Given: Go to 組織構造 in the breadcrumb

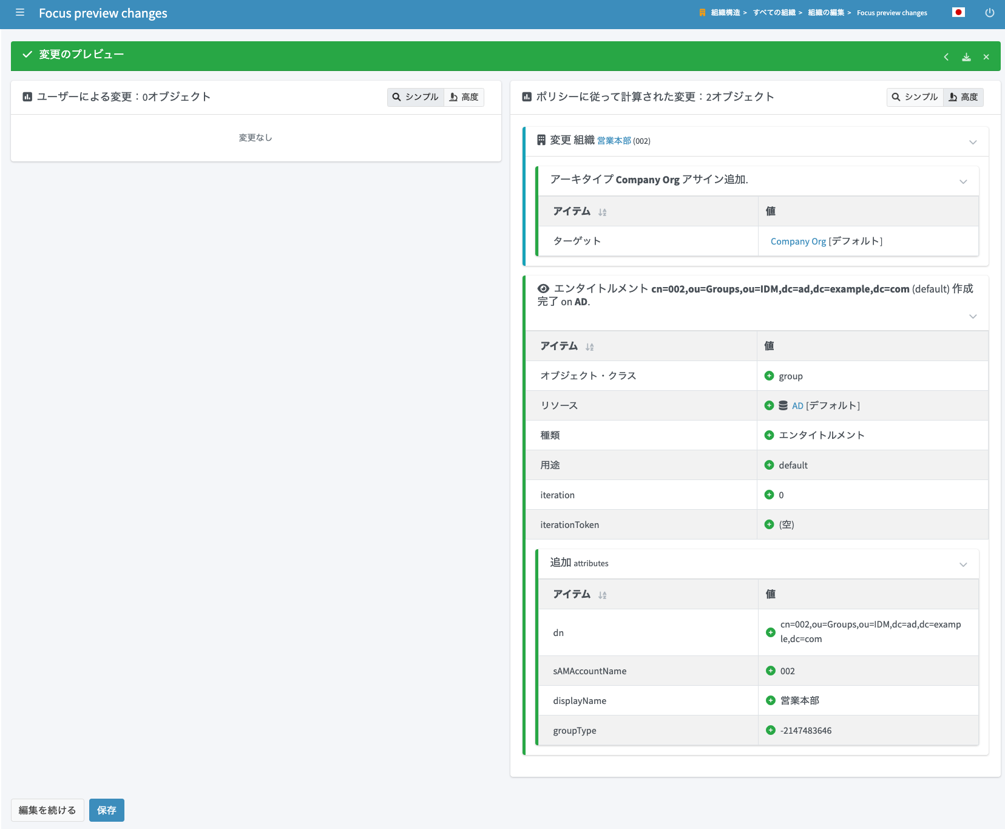Looking at the screenshot, I should pos(725,13).
